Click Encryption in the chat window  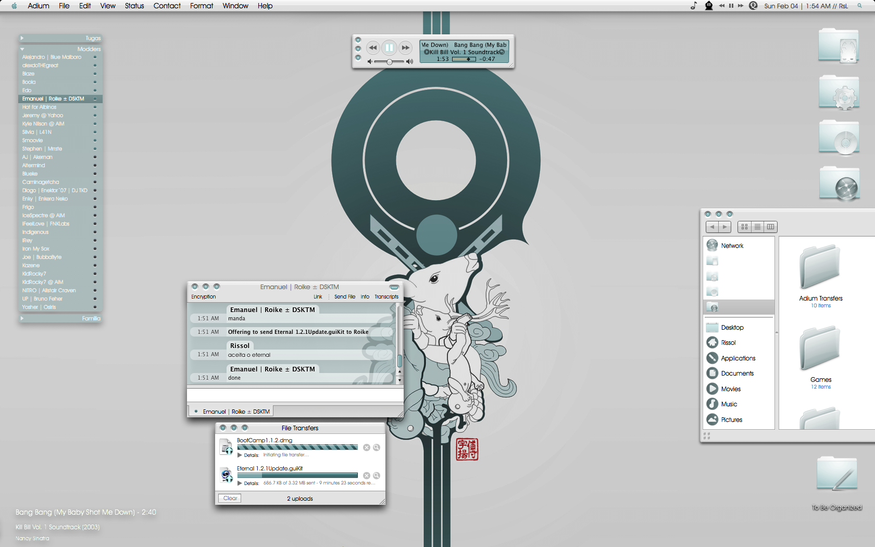point(203,296)
